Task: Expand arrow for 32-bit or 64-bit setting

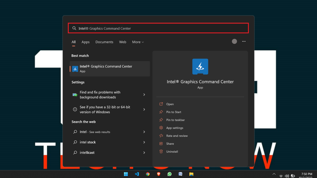Action: [x=144, y=109]
